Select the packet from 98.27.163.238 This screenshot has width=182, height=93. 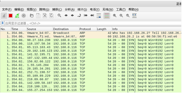[x=91, y=40]
